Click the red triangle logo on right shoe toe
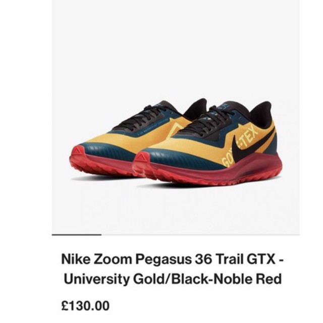 coord(141,157)
